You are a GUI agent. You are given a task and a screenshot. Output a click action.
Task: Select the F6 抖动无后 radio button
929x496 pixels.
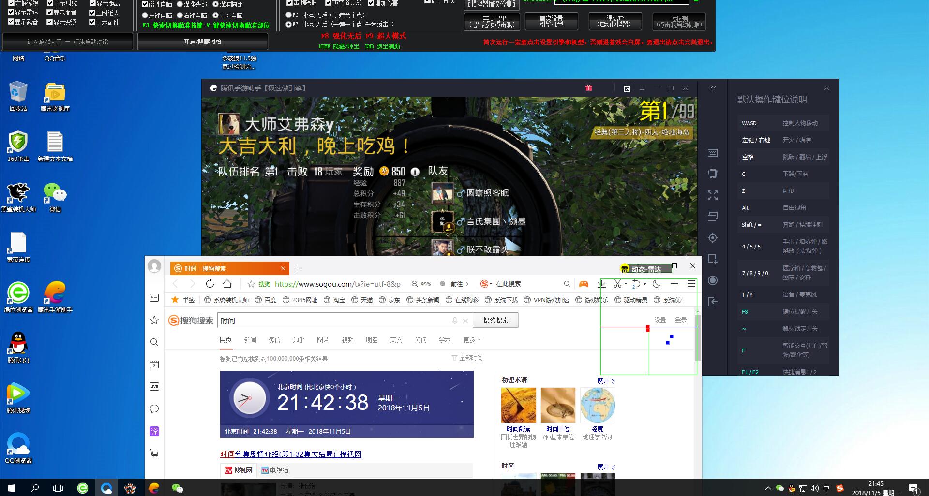tap(289, 15)
